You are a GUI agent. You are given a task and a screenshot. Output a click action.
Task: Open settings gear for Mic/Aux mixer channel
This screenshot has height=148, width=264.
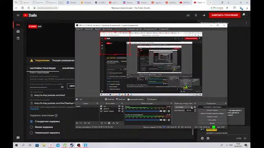(x=169, y=111)
